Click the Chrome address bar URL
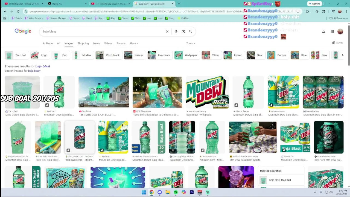The width and height of the screenshot is (350, 197). tap(161, 11)
